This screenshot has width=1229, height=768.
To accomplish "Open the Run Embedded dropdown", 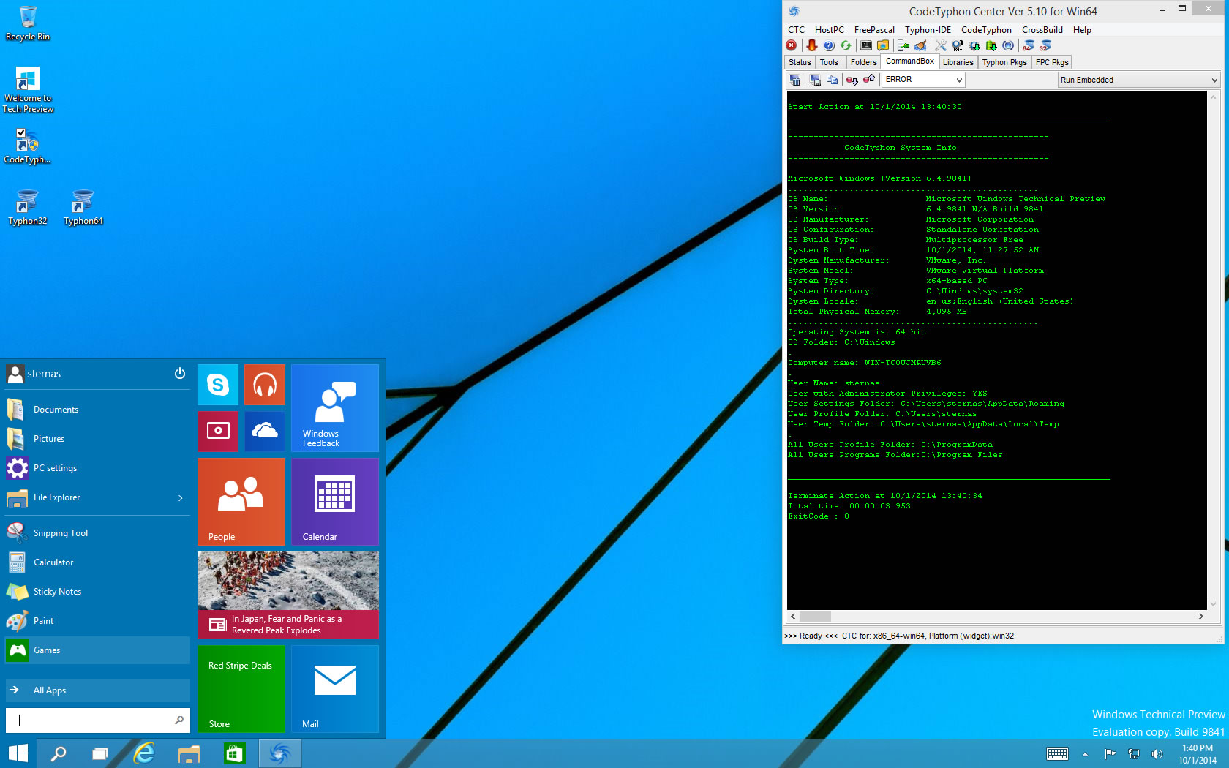I will pyautogui.click(x=1138, y=80).
